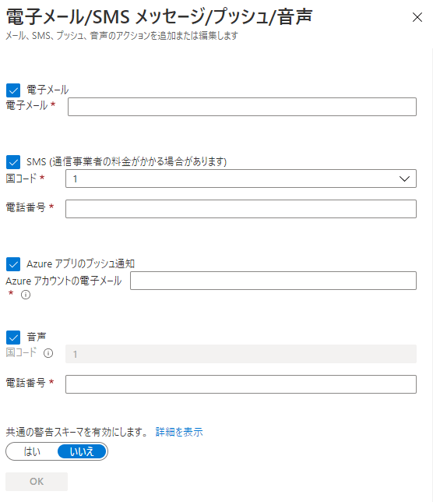The image size is (433, 502).
Task: Click the 音声 電話番号 input field
Action: [241, 384]
